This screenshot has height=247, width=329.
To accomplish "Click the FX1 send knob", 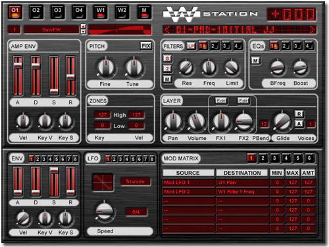I will point(221,121).
